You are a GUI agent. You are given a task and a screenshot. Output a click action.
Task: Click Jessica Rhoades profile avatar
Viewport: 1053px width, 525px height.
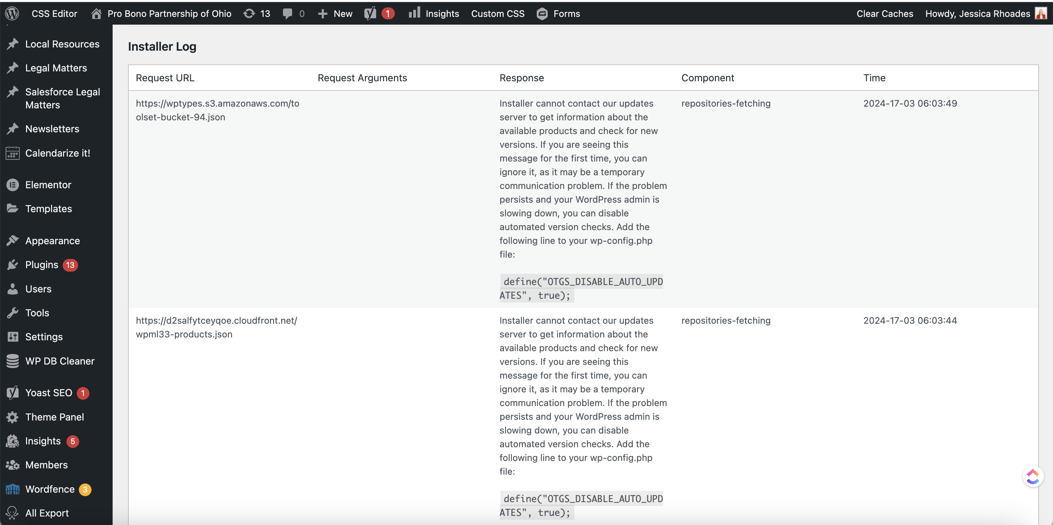(x=1040, y=13)
